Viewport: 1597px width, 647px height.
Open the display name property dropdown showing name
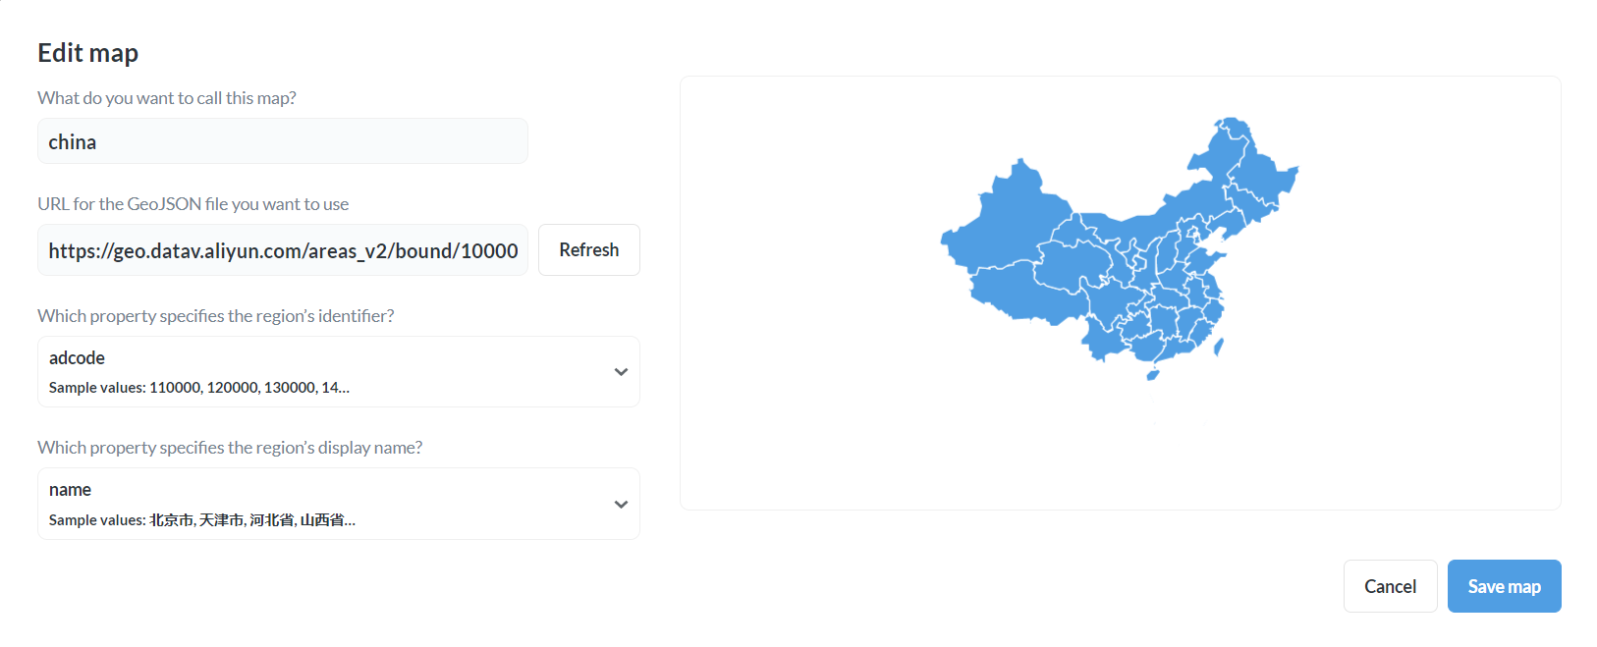[x=339, y=504]
